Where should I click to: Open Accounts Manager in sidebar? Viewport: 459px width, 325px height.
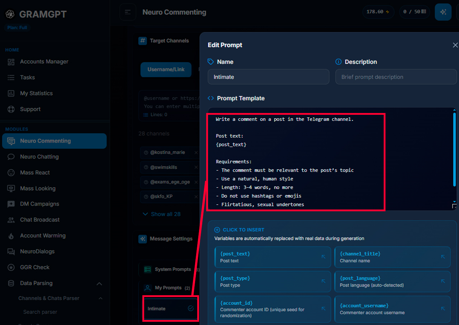point(44,62)
